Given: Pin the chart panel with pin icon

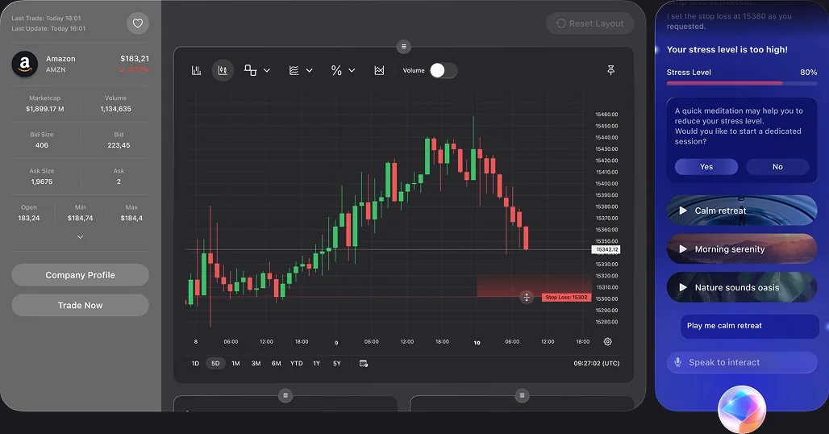Looking at the screenshot, I should (610, 69).
